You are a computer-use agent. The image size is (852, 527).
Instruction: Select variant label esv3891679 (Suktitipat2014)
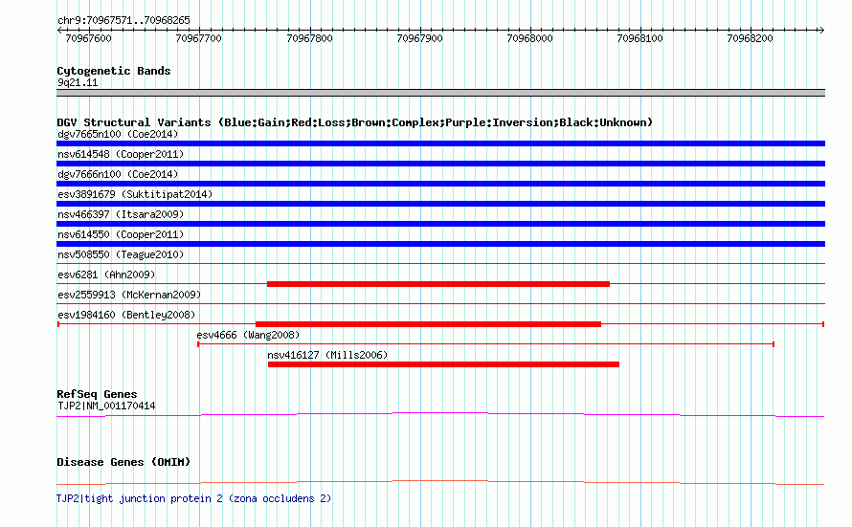pos(135,194)
